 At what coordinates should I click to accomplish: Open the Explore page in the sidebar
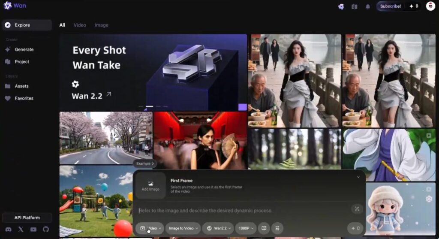[27, 25]
